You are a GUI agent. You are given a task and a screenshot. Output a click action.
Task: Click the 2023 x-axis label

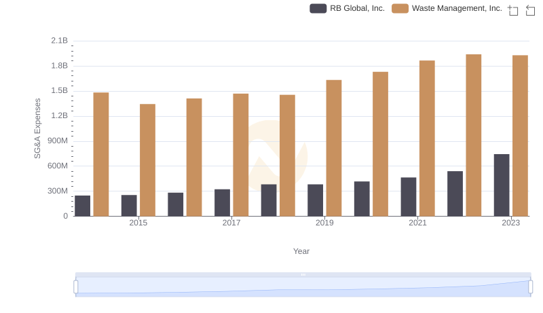coord(511,223)
